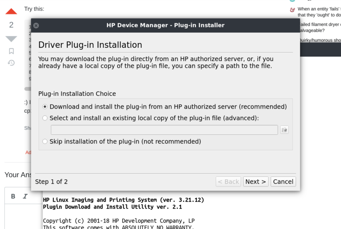The height and width of the screenshot is (229, 341).
Task: Click the 'Plug-in Installation Choice' label
Action: click(77, 94)
